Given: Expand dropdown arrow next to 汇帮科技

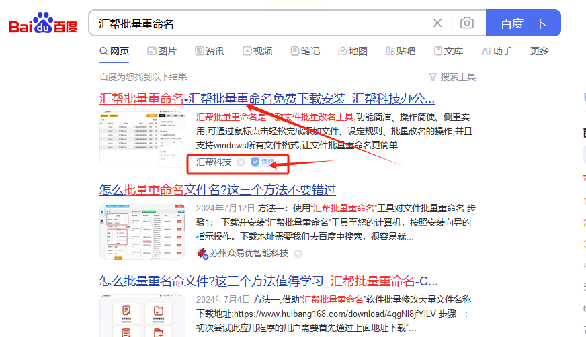Looking at the screenshot, I should click(241, 162).
